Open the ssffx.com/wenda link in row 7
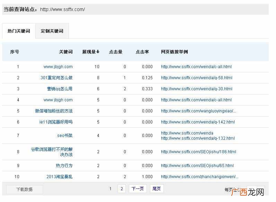The height and width of the screenshot is (202, 276). [x=187, y=133]
